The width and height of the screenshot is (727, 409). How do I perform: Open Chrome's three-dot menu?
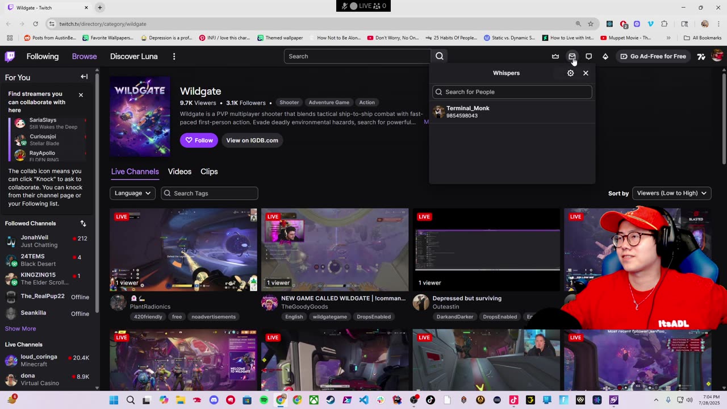[719, 24]
